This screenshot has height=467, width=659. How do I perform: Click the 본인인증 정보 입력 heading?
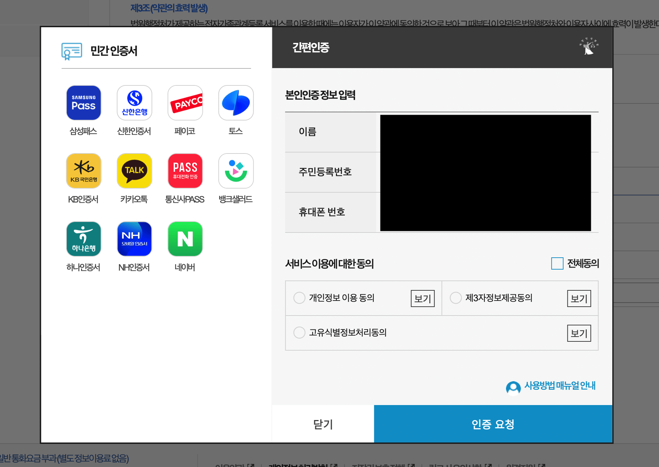320,95
